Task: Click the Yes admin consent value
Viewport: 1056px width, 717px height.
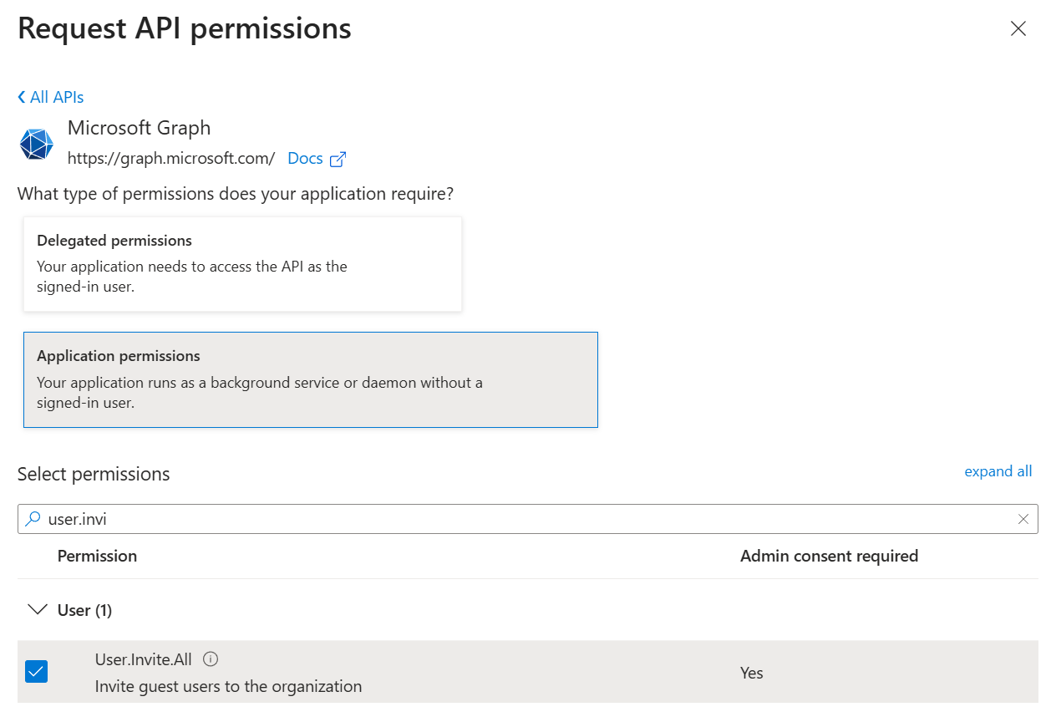Action: [751, 673]
